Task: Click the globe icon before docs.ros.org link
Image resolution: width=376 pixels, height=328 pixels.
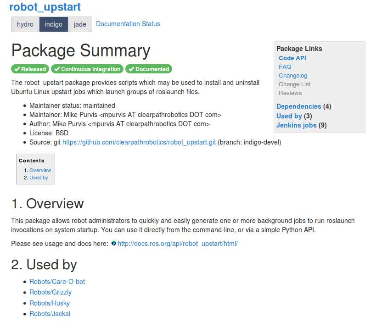Action: pos(114,243)
